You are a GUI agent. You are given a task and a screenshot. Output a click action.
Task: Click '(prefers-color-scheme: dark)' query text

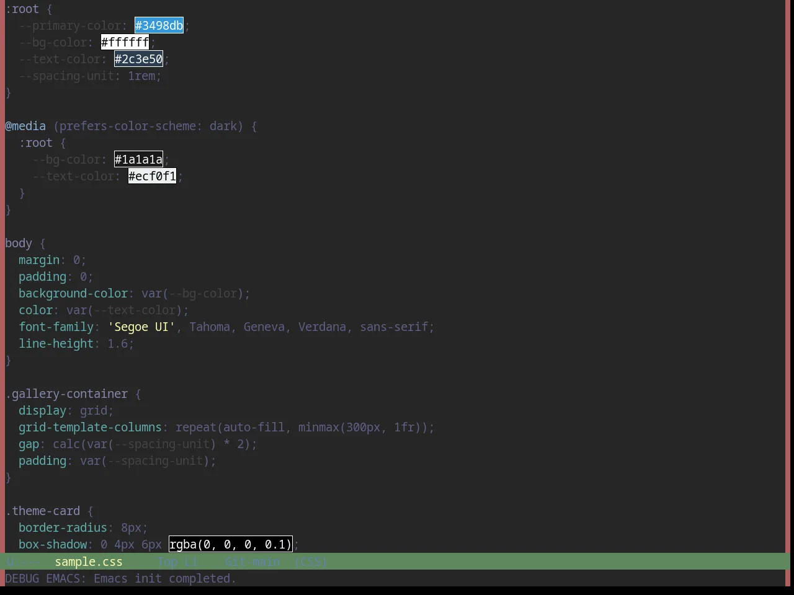click(x=148, y=126)
